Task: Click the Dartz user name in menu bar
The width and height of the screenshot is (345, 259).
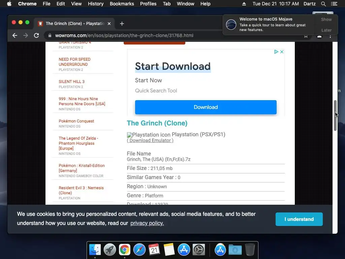Action: coord(309,4)
